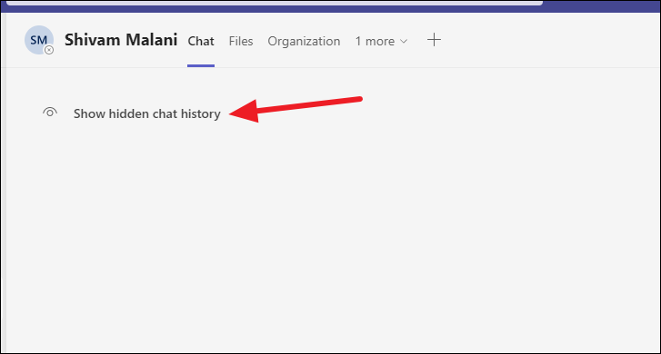Click the small x circle on the avatar
Screen dimensions: 661x354
click(x=49, y=50)
